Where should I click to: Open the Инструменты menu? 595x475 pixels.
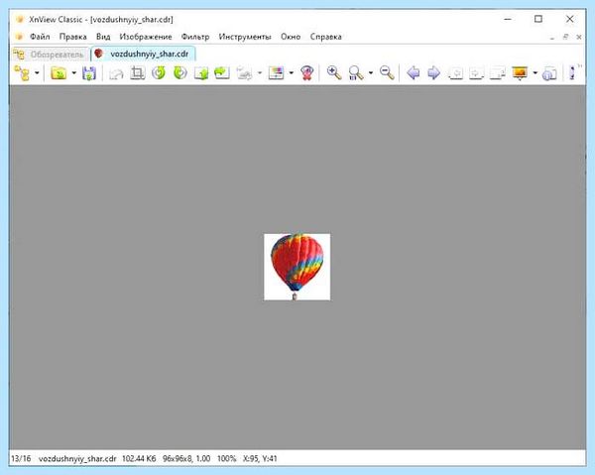click(245, 37)
